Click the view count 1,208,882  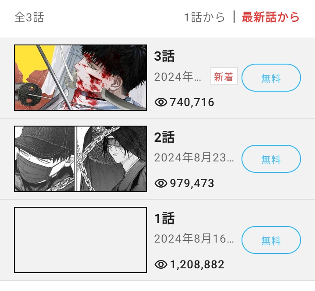(197, 264)
